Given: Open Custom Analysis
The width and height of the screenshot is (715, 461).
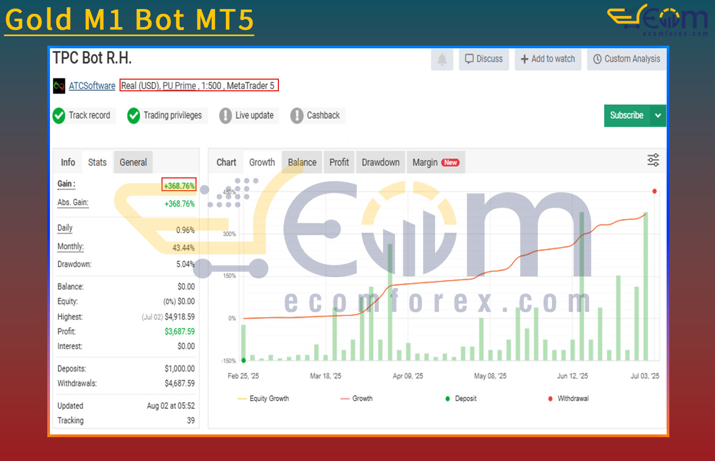Looking at the screenshot, I should [x=626, y=59].
